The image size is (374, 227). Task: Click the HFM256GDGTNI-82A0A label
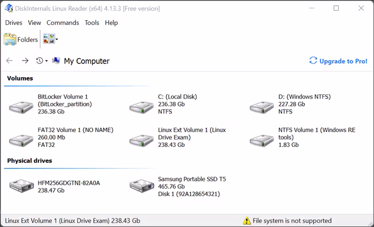tap(69, 183)
